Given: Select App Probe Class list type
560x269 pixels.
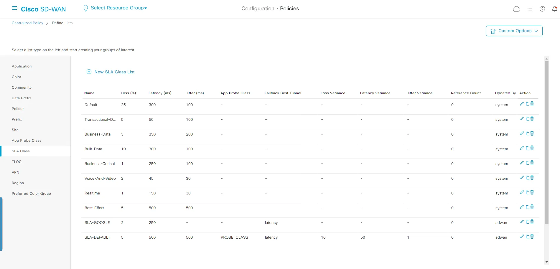Looking at the screenshot, I should [27, 141].
